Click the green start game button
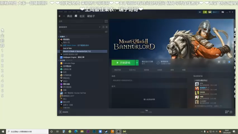This screenshot has height=134, width=238. coord(123,63)
